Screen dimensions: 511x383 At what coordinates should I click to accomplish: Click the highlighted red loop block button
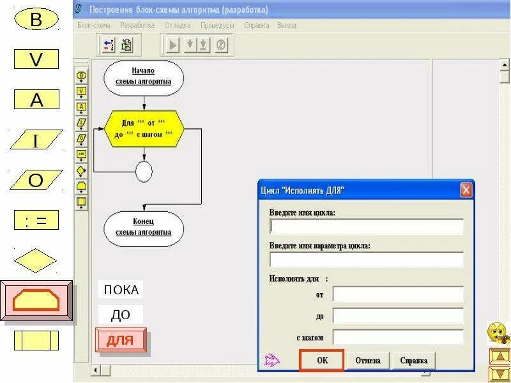36,301
